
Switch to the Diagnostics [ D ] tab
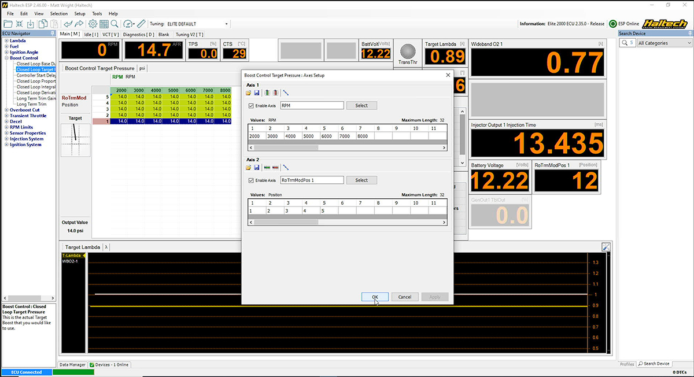point(139,34)
